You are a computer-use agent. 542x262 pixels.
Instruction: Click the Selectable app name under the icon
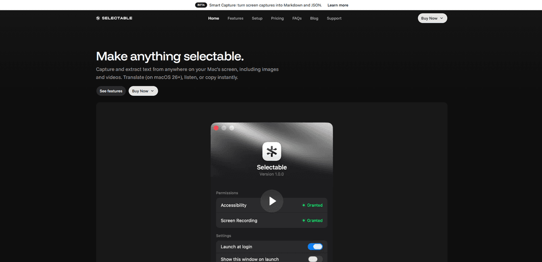(x=272, y=167)
